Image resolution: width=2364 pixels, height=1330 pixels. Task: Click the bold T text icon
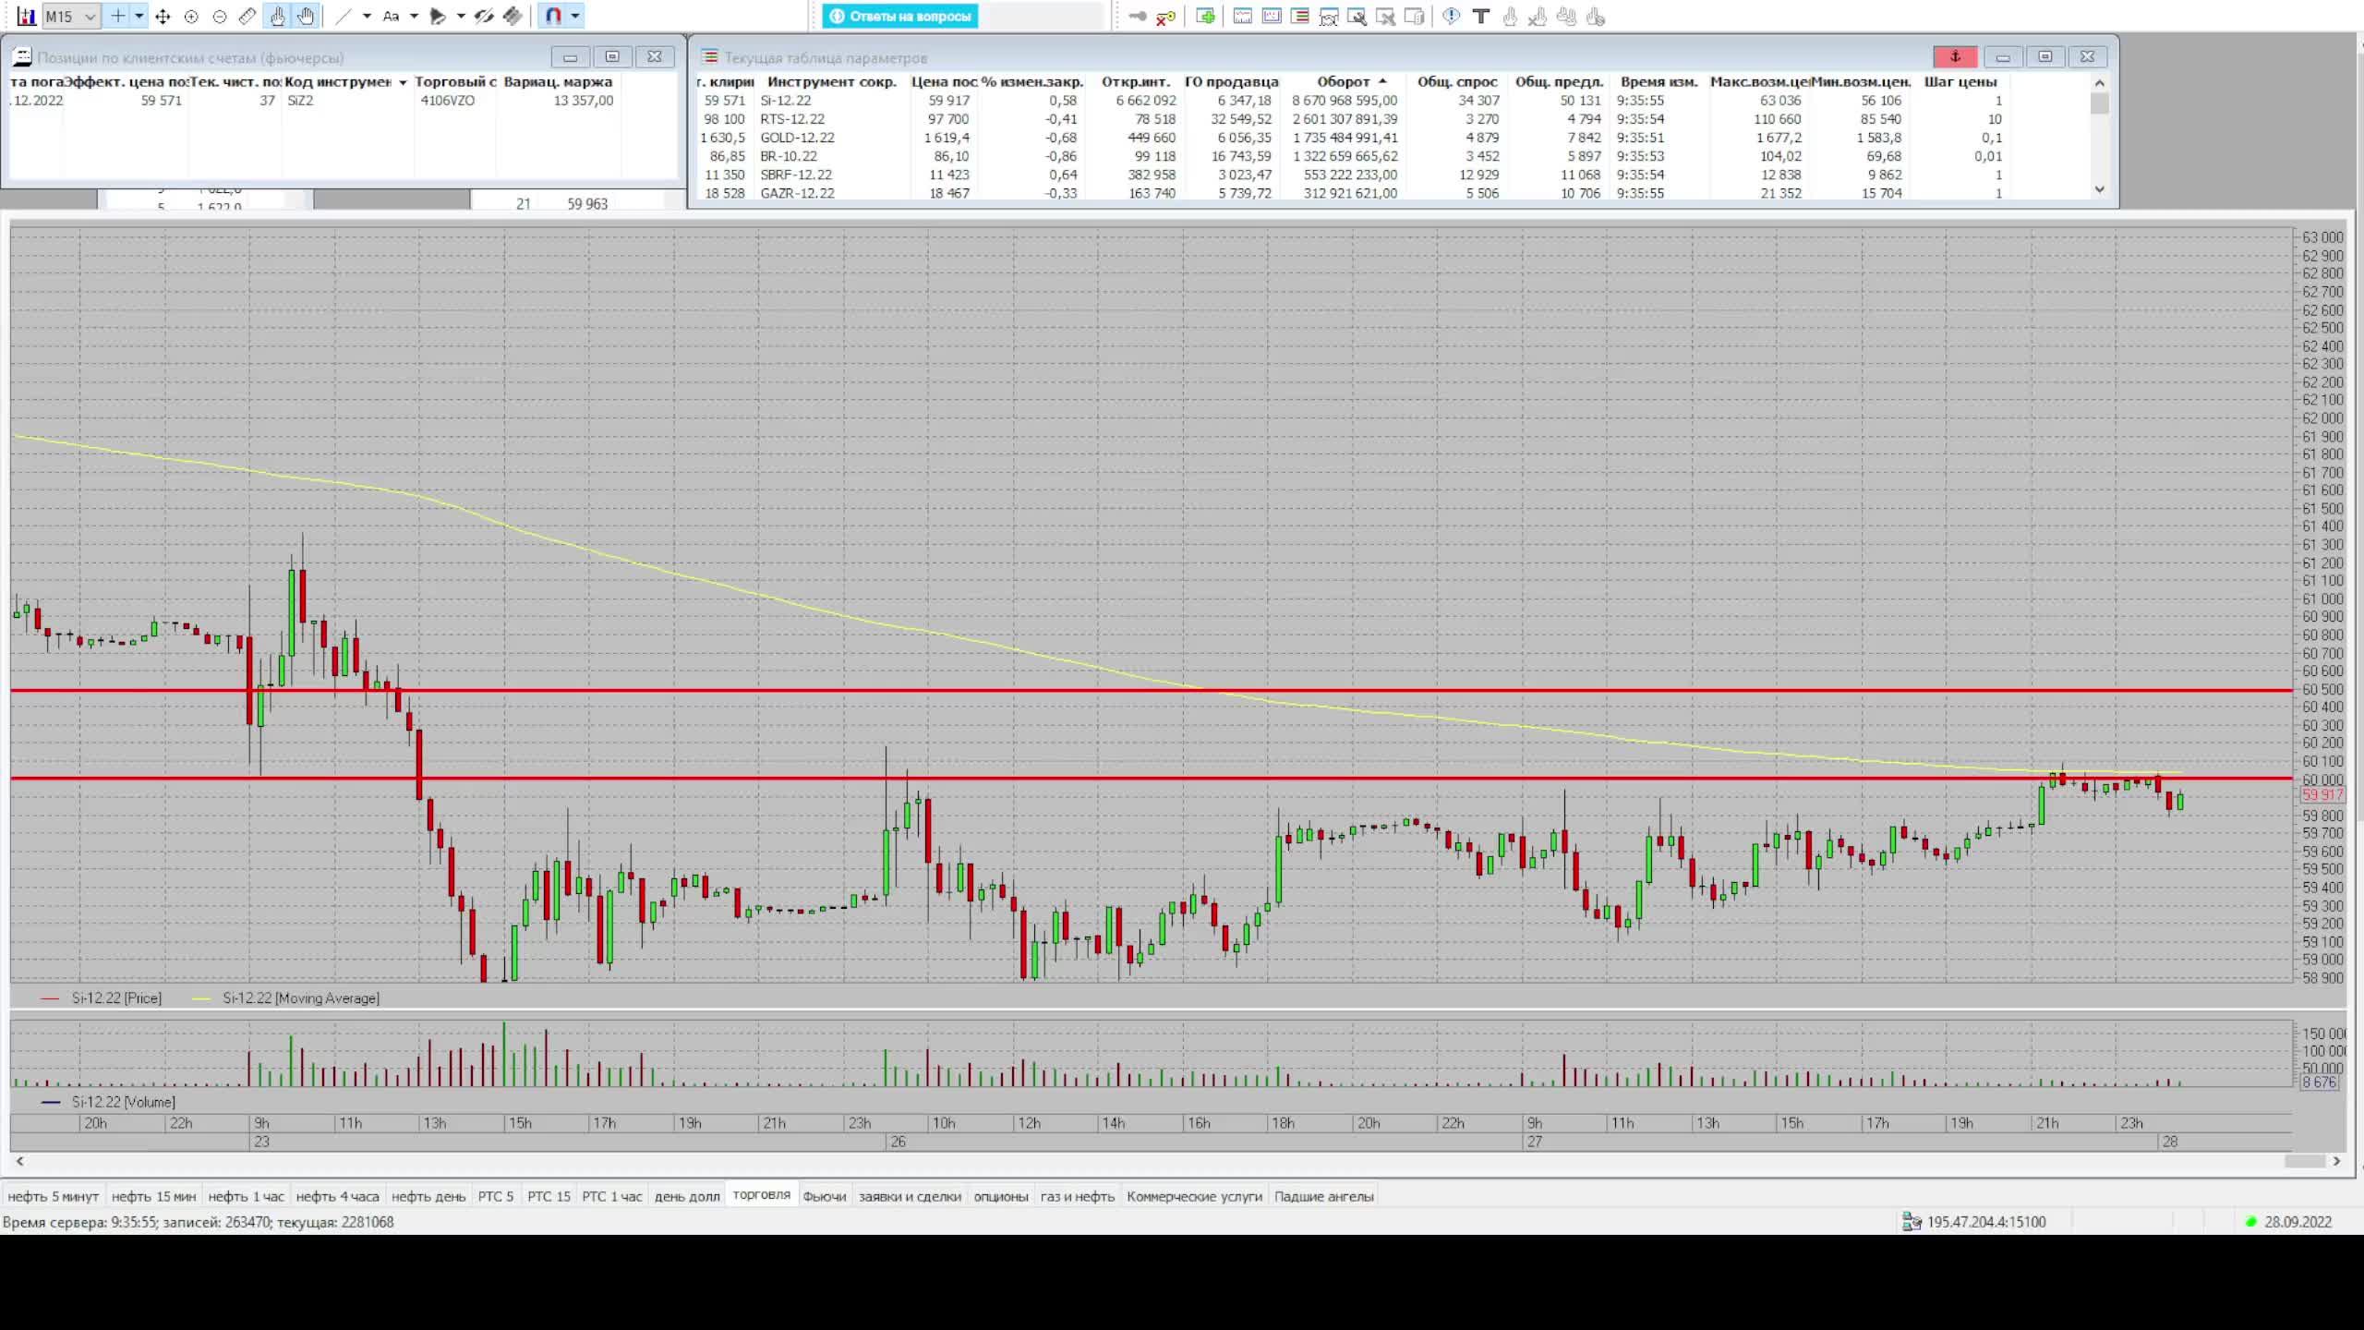1481,16
